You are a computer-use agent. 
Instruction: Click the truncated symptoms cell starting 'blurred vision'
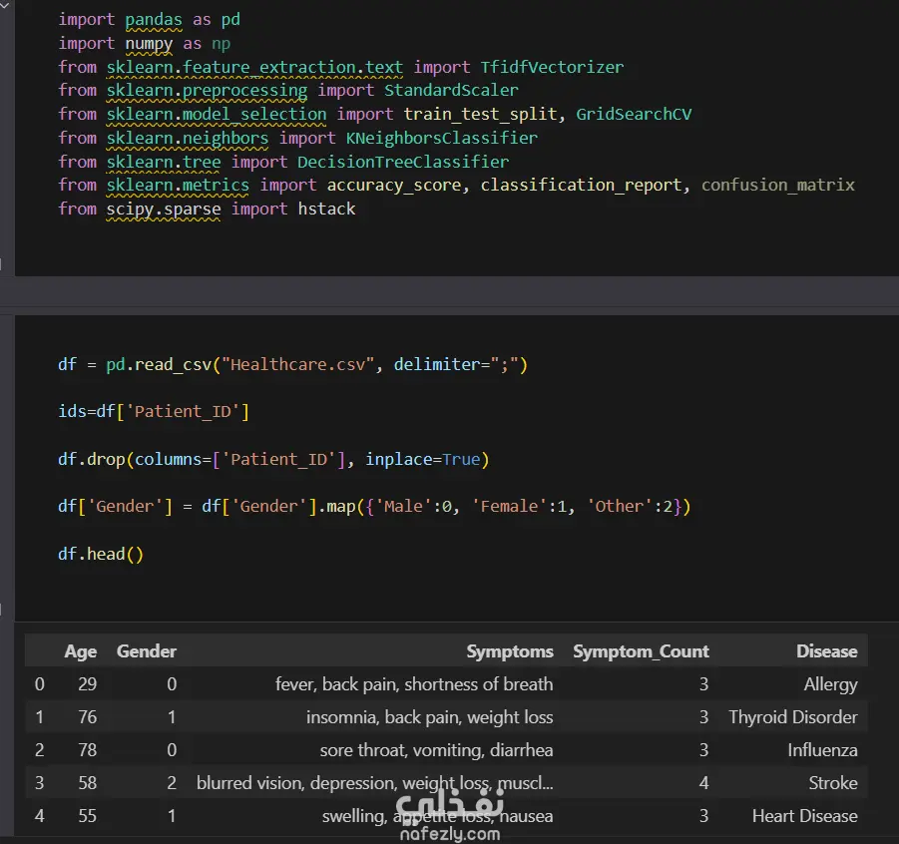click(x=374, y=783)
